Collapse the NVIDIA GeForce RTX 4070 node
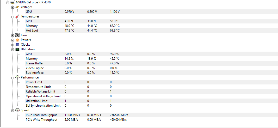278x128 pixels. [8, 2]
